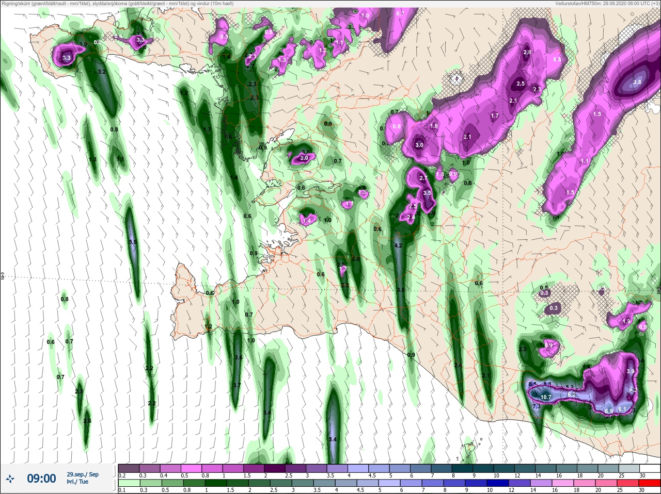This screenshot has width=661, height=494.
Task: Click the 3.8 snowfall value in the northeast
Action: (637, 82)
